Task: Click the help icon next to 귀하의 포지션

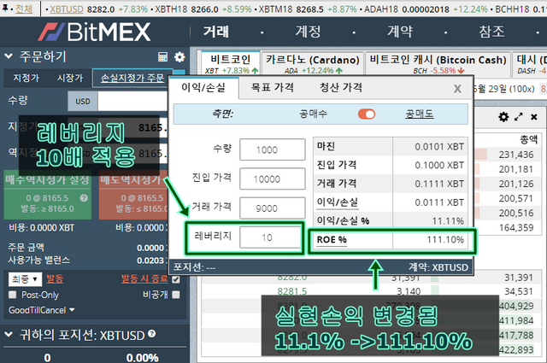Action: 152,334
